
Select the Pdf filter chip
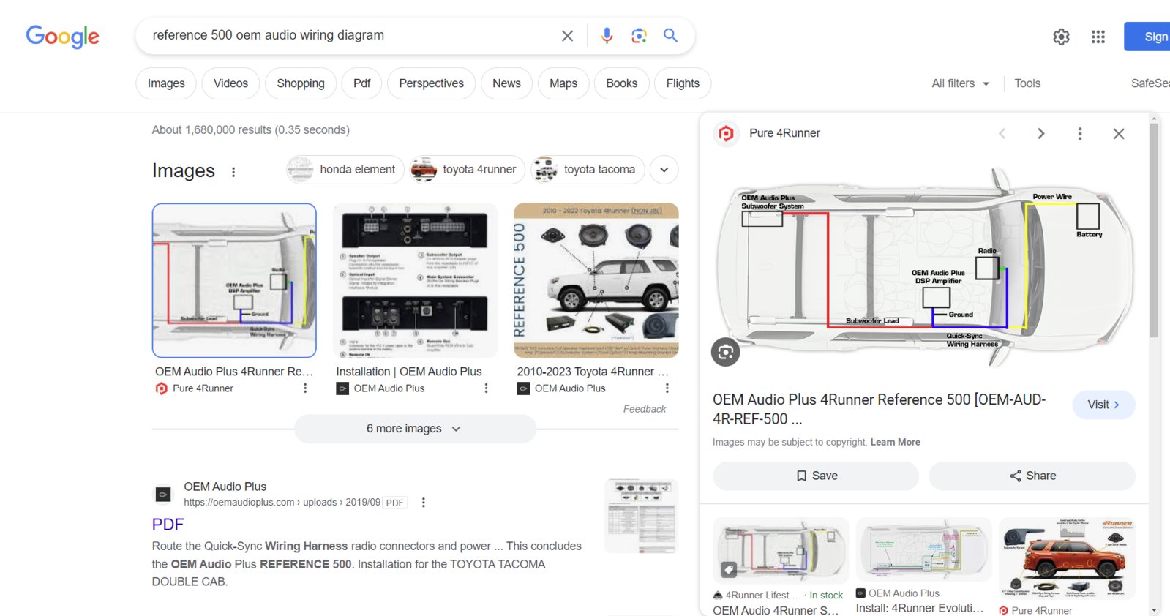pos(361,83)
